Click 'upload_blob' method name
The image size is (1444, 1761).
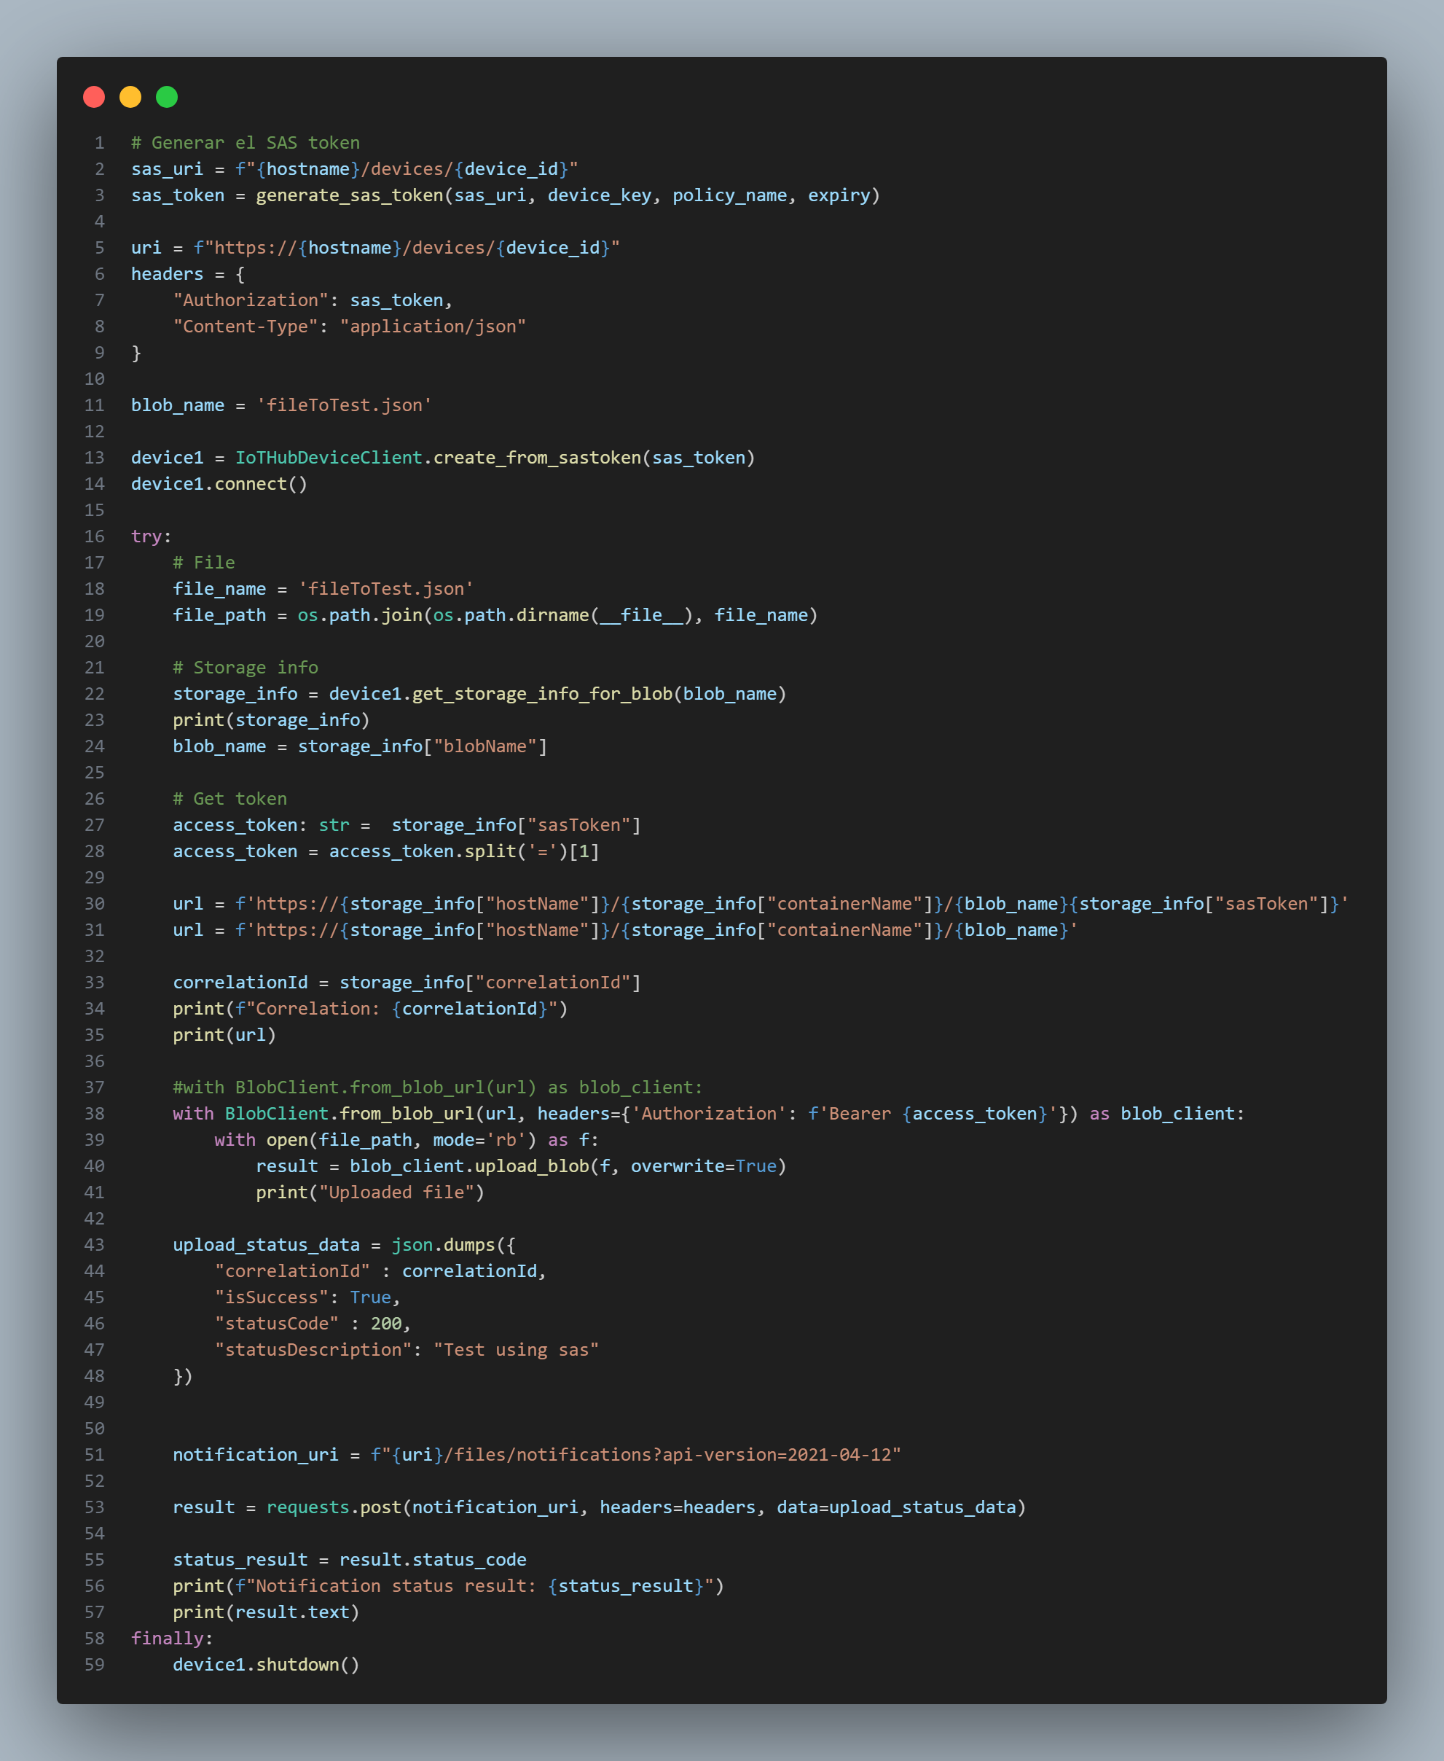pyautogui.click(x=532, y=1166)
